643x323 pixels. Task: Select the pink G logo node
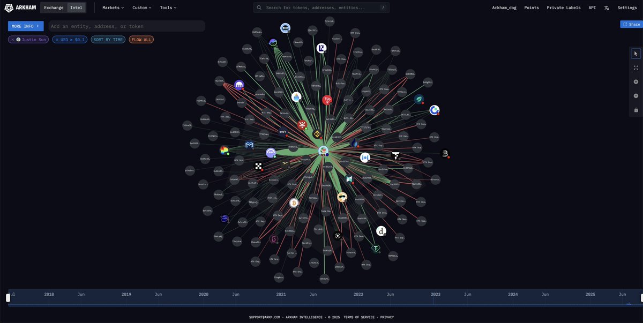274,239
